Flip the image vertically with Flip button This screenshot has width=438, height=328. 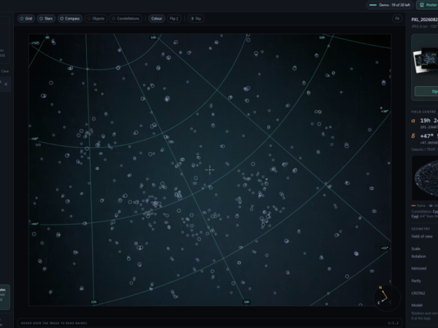(174, 19)
